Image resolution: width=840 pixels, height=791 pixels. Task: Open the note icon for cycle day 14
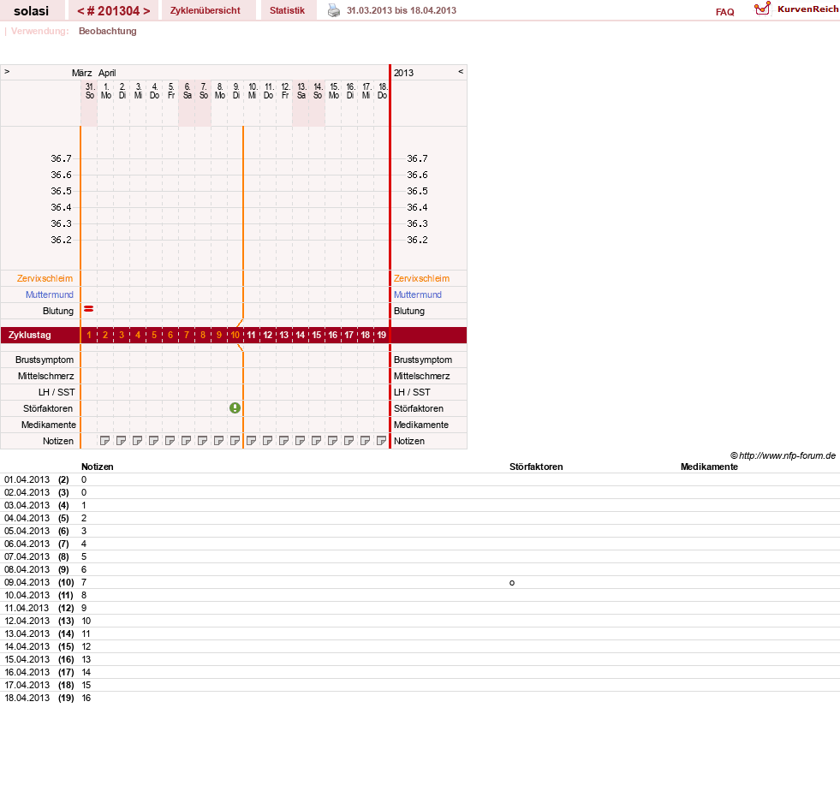[300, 441]
